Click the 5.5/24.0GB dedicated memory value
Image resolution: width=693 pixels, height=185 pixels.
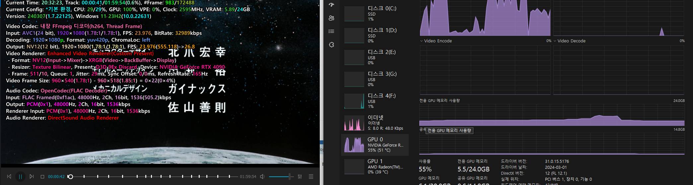(x=473, y=169)
